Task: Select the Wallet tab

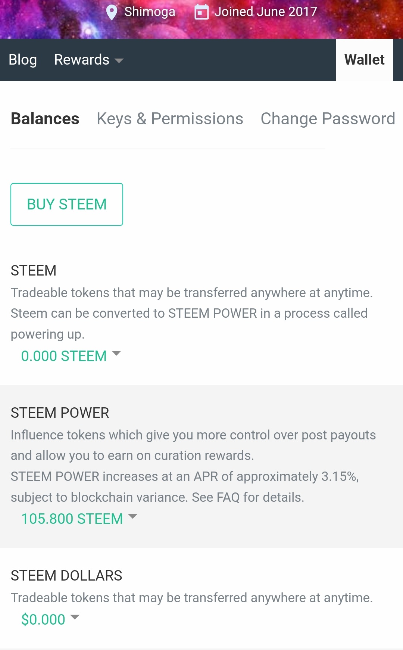Action: click(x=364, y=60)
